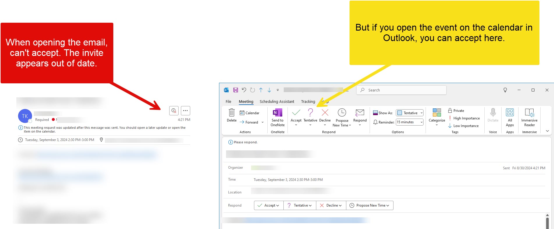Expand the Forward options arrow
Viewport: 554px width, 229px height.
click(x=262, y=122)
